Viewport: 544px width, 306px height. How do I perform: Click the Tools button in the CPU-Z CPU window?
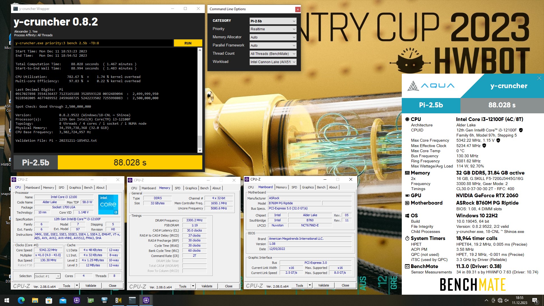67,286
